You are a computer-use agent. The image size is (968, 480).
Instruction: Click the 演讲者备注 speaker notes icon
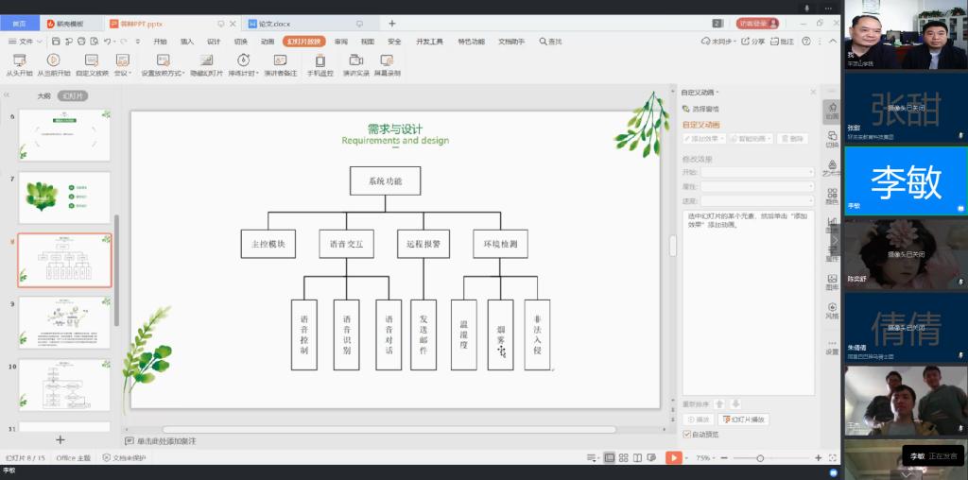[x=280, y=60]
